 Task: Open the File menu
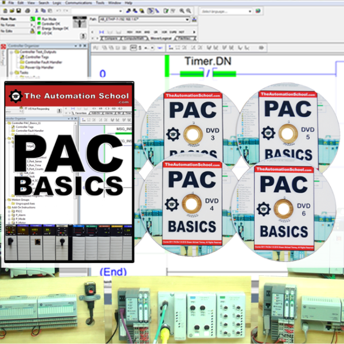[x=11, y=3]
